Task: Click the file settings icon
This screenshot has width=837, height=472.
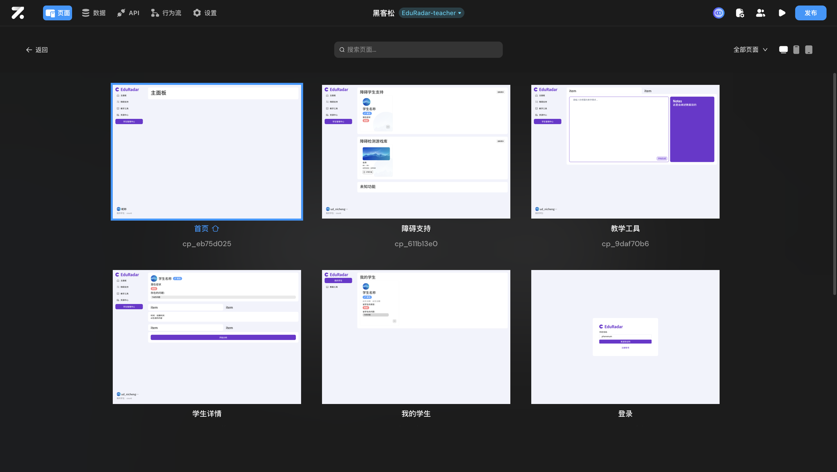Action: (x=740, y=13)
